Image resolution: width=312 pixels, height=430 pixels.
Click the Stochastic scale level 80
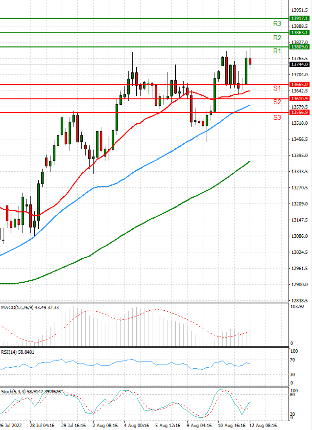tap(292, 395)
